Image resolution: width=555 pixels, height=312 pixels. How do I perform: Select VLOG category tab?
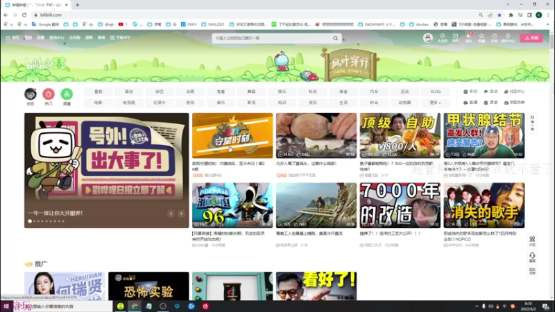436,92
